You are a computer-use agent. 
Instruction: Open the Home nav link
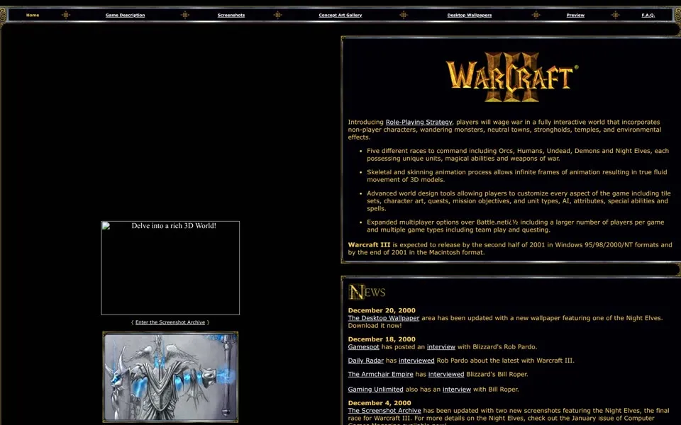[x=33, y=15]
